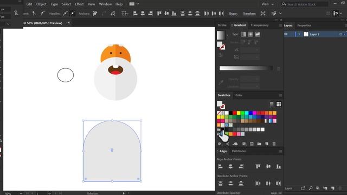347x195 pixels.
Task: Open the Select menu
Action: [66, 4]
